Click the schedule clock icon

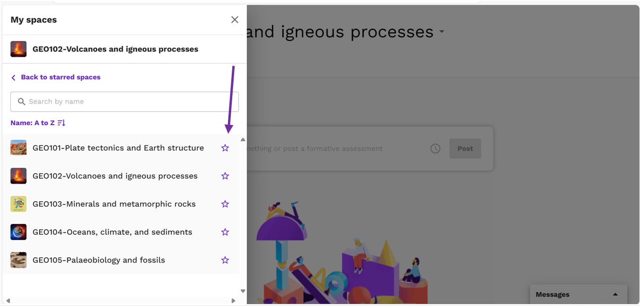pos(435,148)
